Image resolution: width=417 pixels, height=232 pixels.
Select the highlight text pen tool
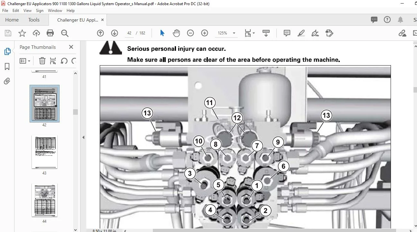[x=301, y=33]
